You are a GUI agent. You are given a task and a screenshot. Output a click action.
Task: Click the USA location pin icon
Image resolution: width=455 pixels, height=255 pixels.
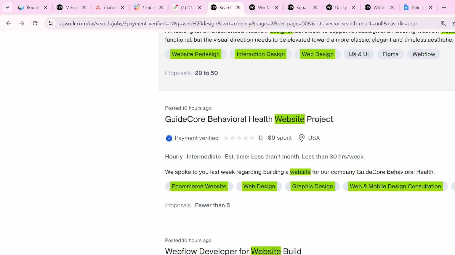click(302, 138)
